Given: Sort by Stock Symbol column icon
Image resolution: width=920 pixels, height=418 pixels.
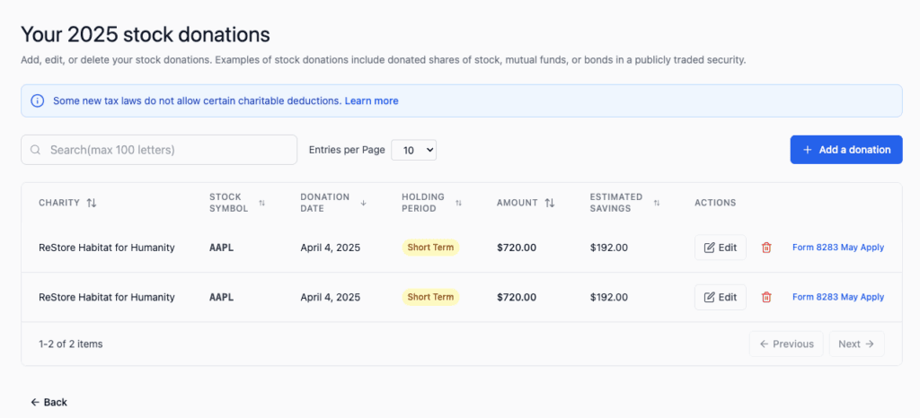Looking at the screenshot, I should (261, 203).
